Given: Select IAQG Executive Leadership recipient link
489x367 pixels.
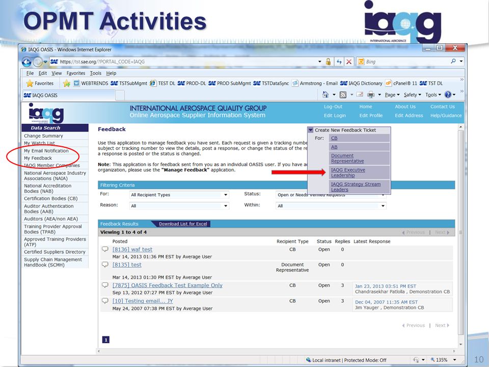Looking at the screenshot, I should click(x=348, y=172).
